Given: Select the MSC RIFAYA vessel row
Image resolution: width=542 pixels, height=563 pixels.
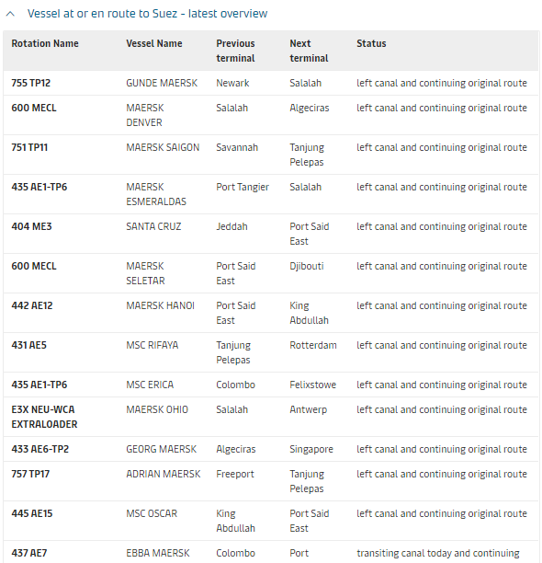Looking at the screenshot, I should [271, 352].
